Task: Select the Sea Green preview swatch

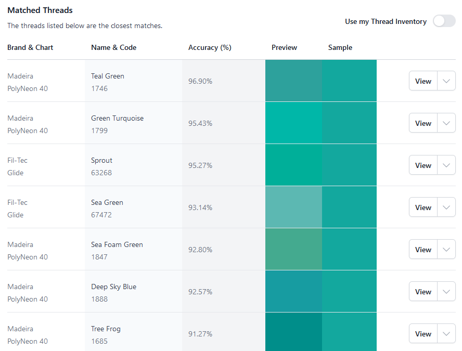Action: coord(293,207)
